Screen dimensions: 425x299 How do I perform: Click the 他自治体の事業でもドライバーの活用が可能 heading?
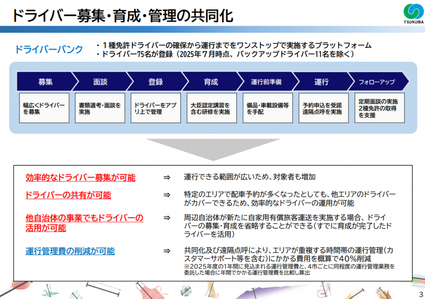pyautogui.click(x=84, y=222)
